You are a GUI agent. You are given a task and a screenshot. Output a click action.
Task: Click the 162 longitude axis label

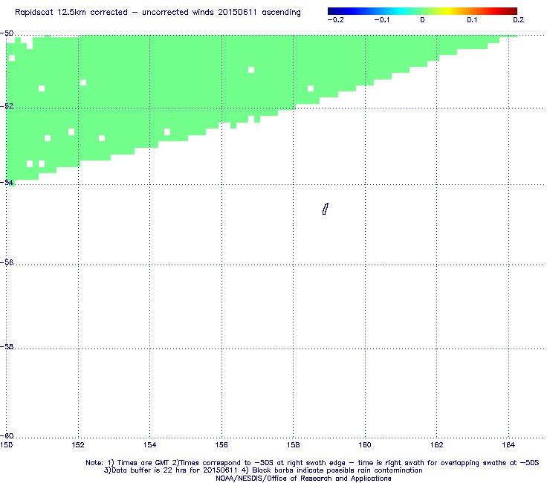point(436,445)
